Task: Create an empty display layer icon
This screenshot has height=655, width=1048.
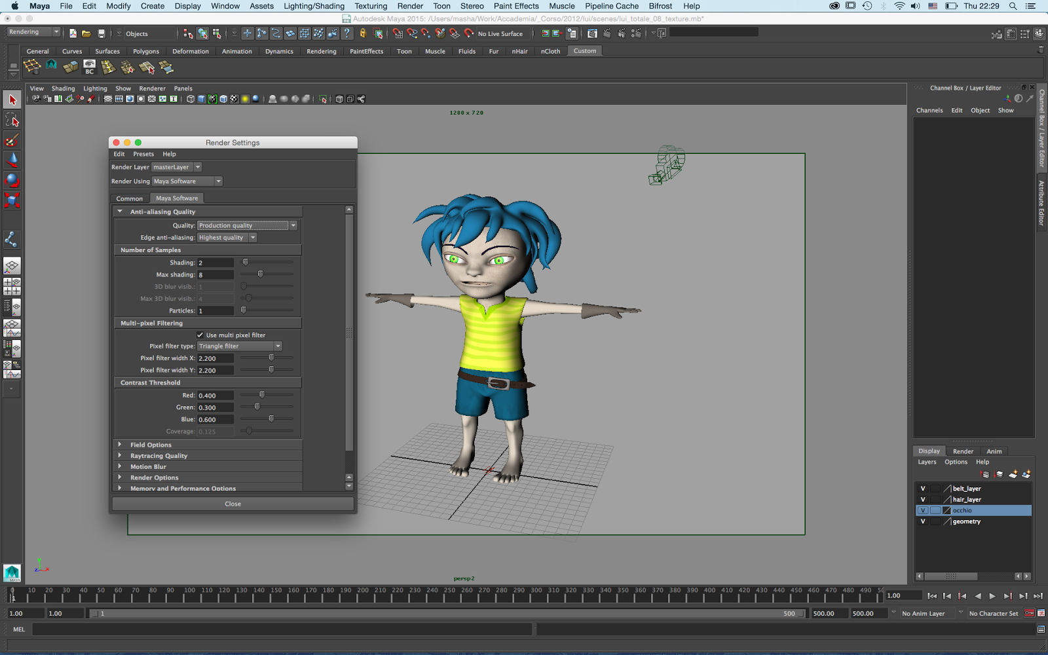Action: (1012, 474)
